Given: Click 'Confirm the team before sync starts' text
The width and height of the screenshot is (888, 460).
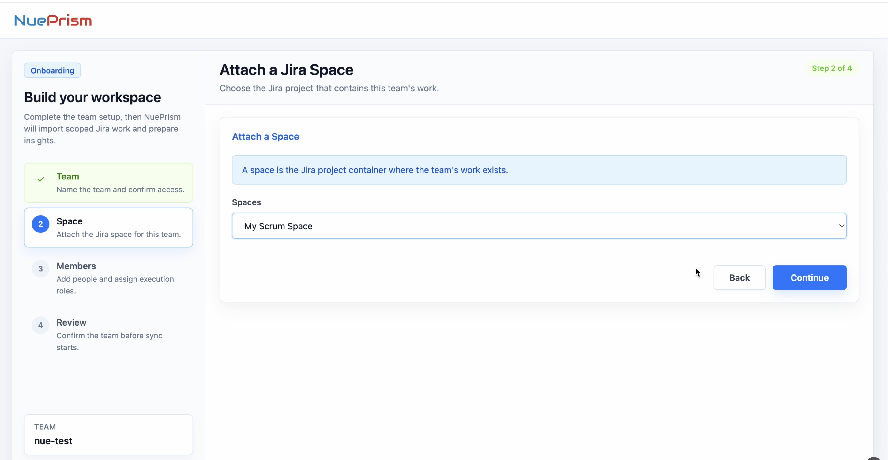Looking at the screenshot, I should click(109, 341).
